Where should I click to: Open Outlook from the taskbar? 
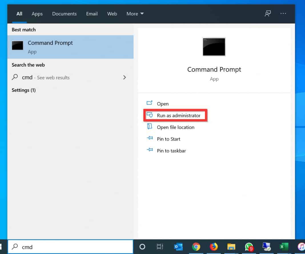coord(178,247)
